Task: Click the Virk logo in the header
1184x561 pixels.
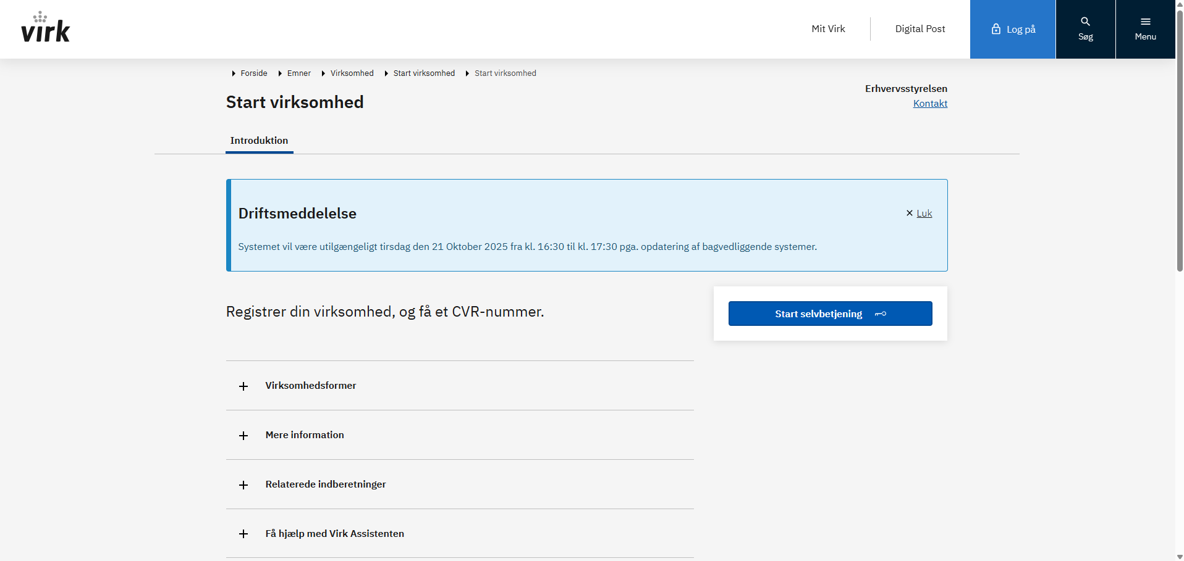Action: [46, 28]
